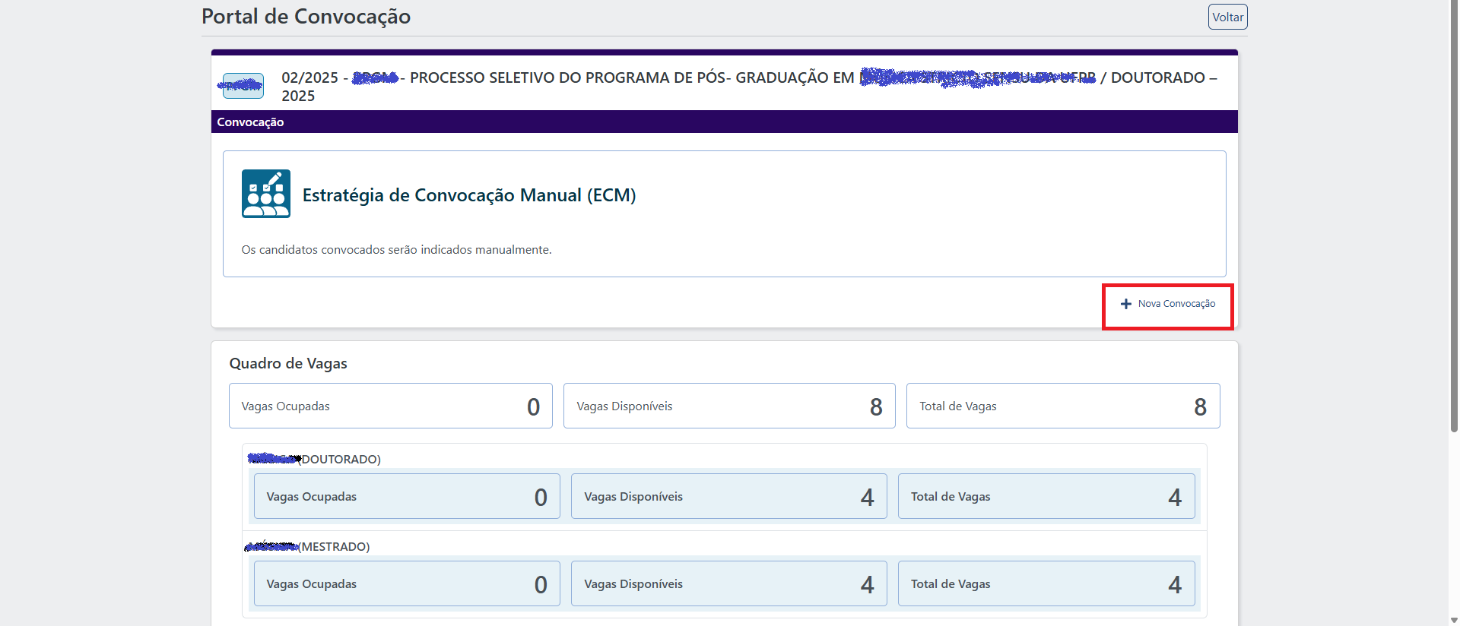Click the Estratégia de Convocação Manual (ECM) title
This screenshot has height=626, width=1460.
469,195
